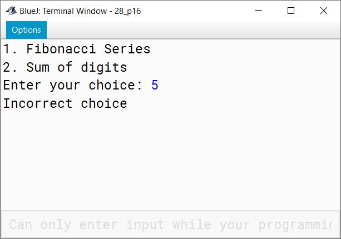This screenshot has height=239, width=341.
Task: Click the word 'Fibonacci' in the terminal
Action: coord(61,49)
